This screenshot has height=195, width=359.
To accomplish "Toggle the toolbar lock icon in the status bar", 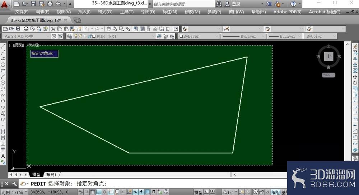I will [x=261, y=192].
